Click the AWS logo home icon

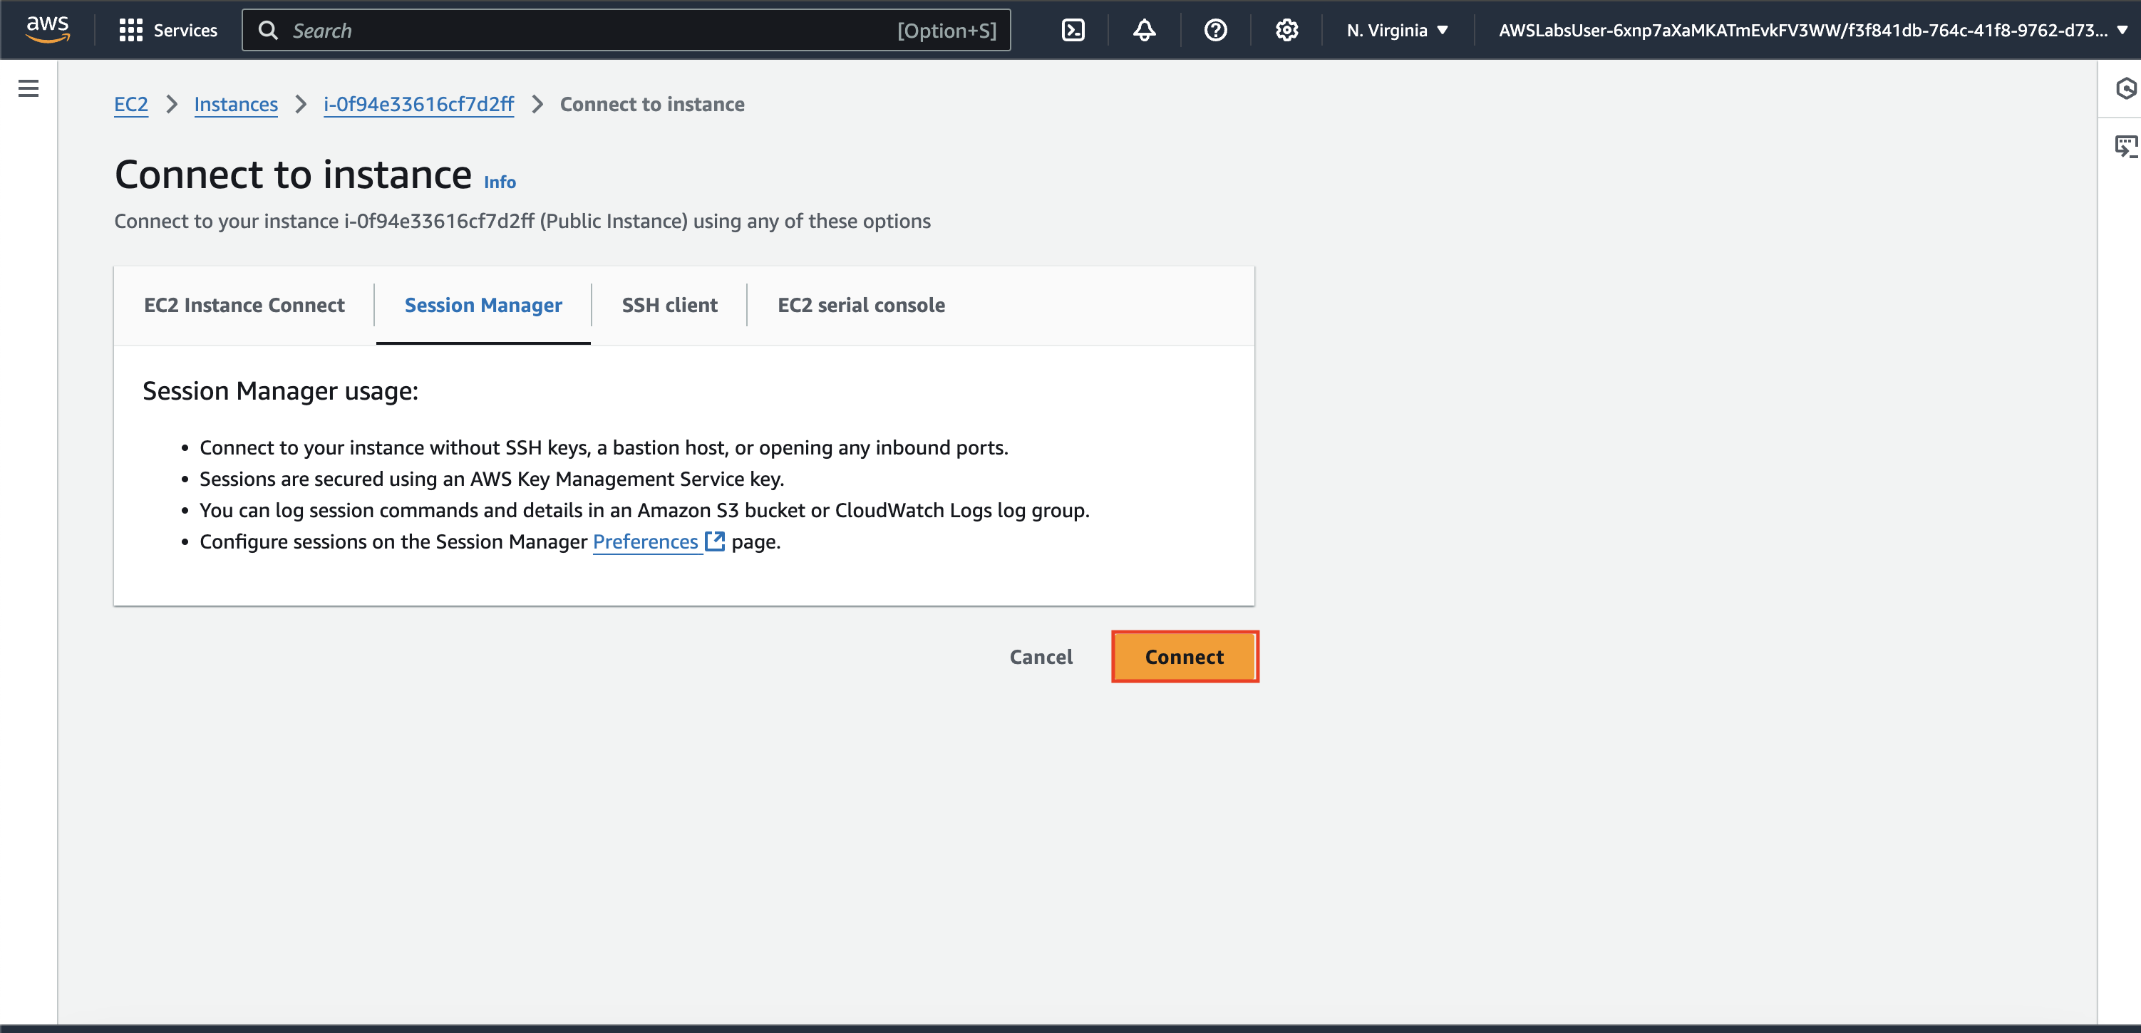point(47,29)
